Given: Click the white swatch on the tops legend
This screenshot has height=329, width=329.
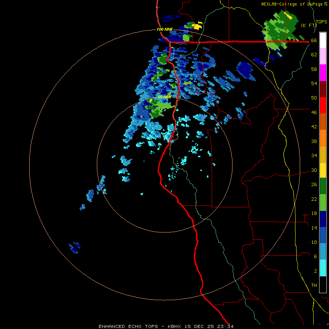Looking at the screenshot, I should point(323,40).
